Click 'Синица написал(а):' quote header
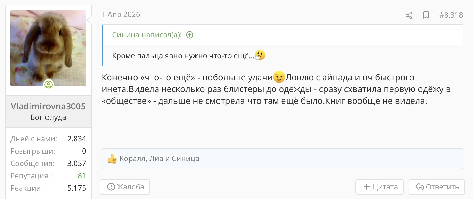 (147, 35)
